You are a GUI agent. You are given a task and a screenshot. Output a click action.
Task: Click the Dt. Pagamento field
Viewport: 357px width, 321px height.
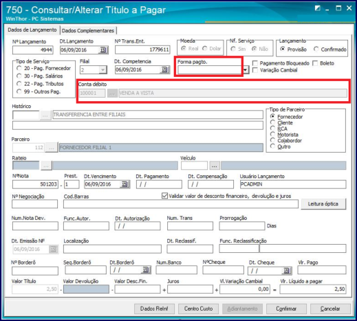coord(160,184)
